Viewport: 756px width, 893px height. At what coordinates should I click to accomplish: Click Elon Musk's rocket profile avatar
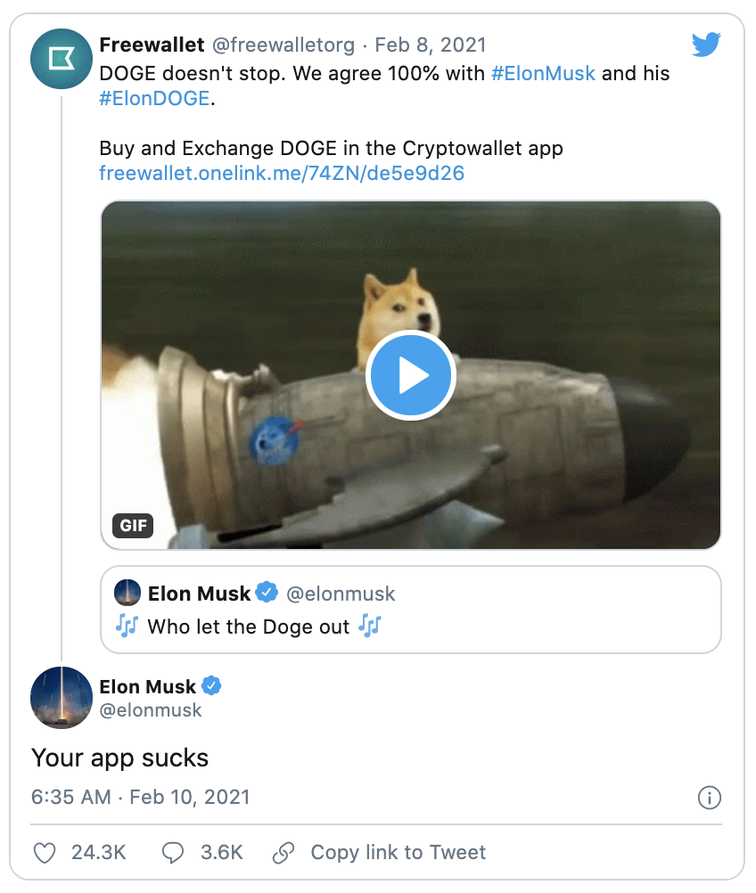click(62, 698)
